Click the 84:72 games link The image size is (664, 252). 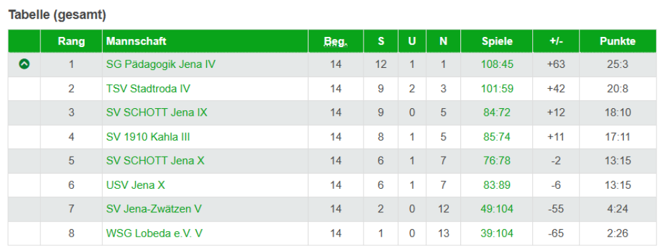[497, 113]
